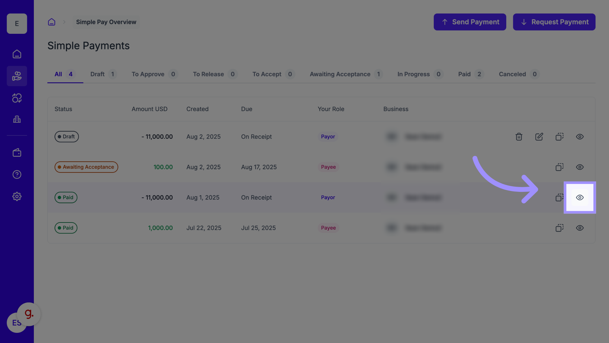Duplicate the 1,000.00 Paid payment

tap(559, 228)
